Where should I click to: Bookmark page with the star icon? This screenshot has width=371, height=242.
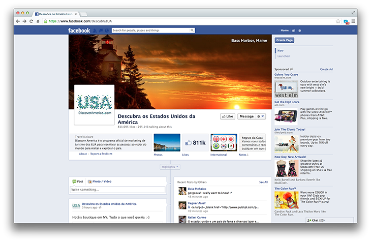[x=338, y=21]
